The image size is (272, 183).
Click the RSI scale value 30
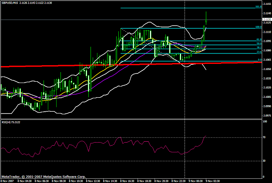(x=264, y=161)
